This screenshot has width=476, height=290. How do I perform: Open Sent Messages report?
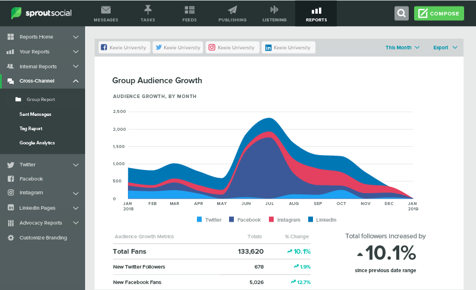tap(35, 114)
